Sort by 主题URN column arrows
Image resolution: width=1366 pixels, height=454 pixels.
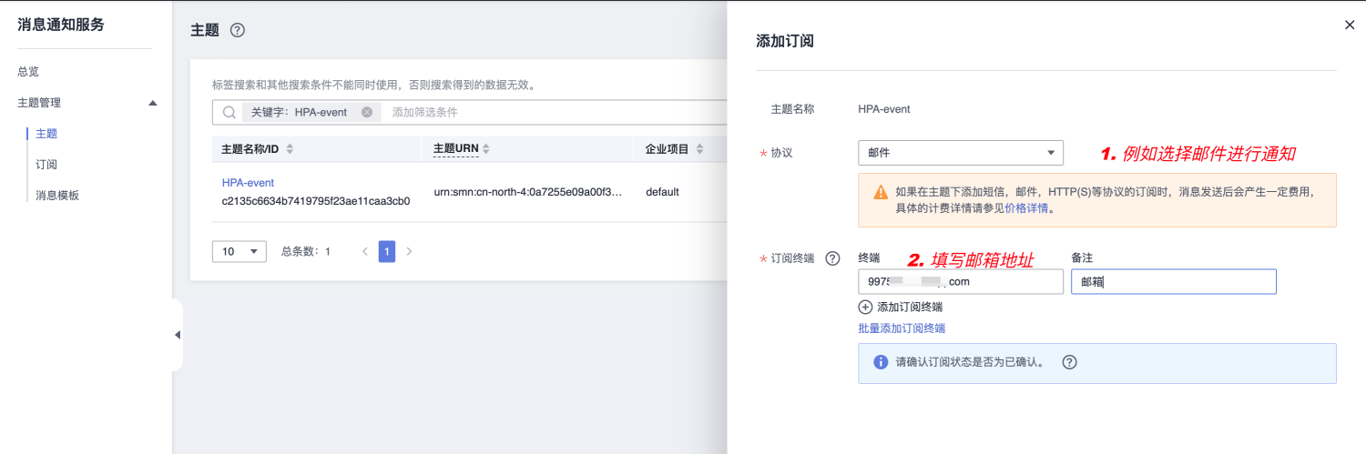(486, 148)
